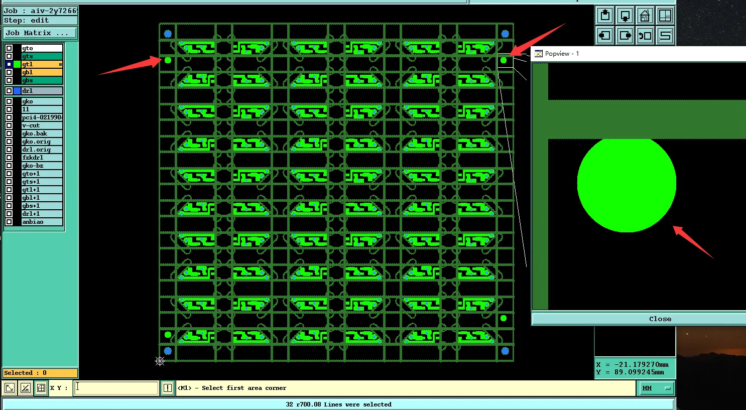This screenshot has height=410, width=746.
Task: Toggle the v-cut layer display checkbox
Action: pyautogui.click(x=9, y=125)
